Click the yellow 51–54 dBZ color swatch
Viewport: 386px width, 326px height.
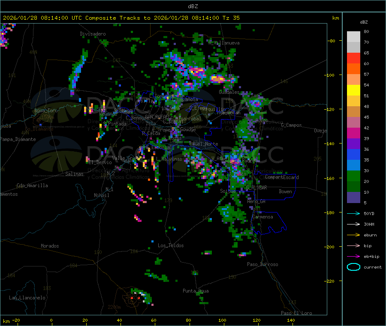(x=353, y=90)
